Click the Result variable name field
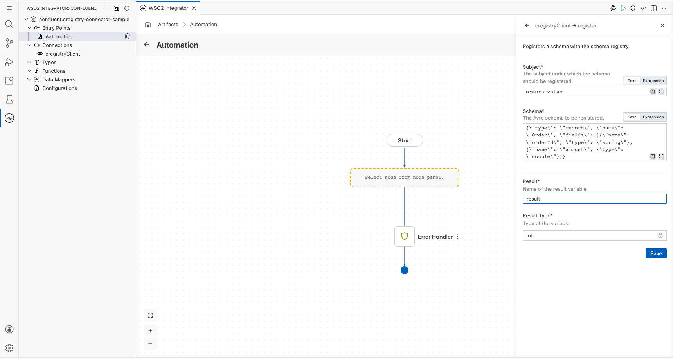Image resolution: width=673 pixels, height=359 pixels. [x=594, y=199]
